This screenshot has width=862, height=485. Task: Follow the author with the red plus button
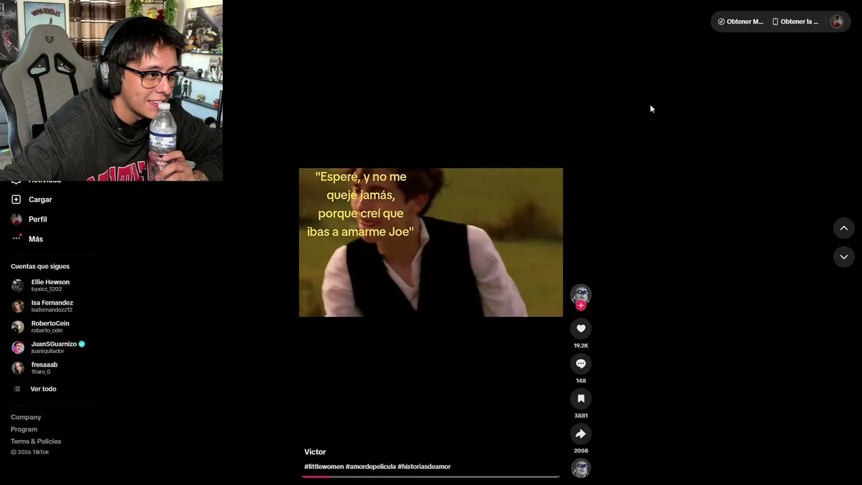coord(581,306)
